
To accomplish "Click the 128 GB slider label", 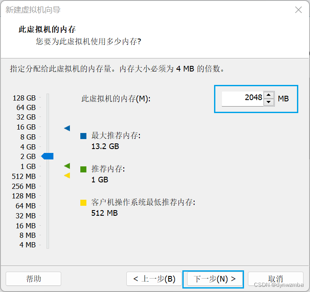I will [x=24, y=98].
